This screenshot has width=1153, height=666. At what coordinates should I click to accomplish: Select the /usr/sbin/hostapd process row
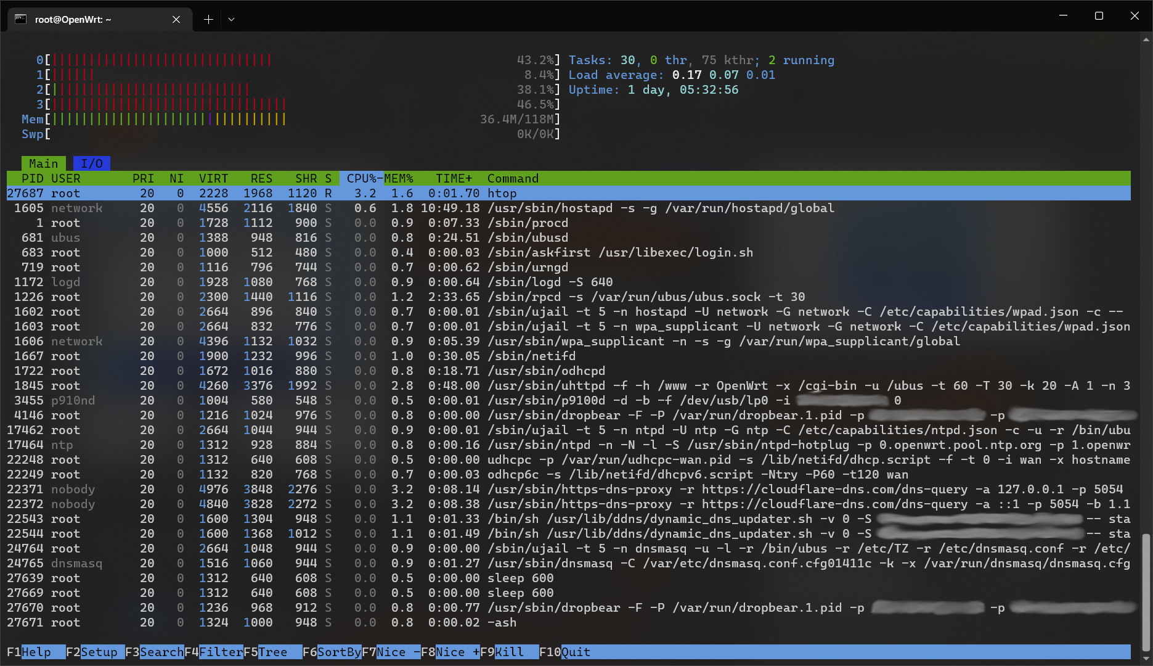pyautogui.click(x=568, y=208)
